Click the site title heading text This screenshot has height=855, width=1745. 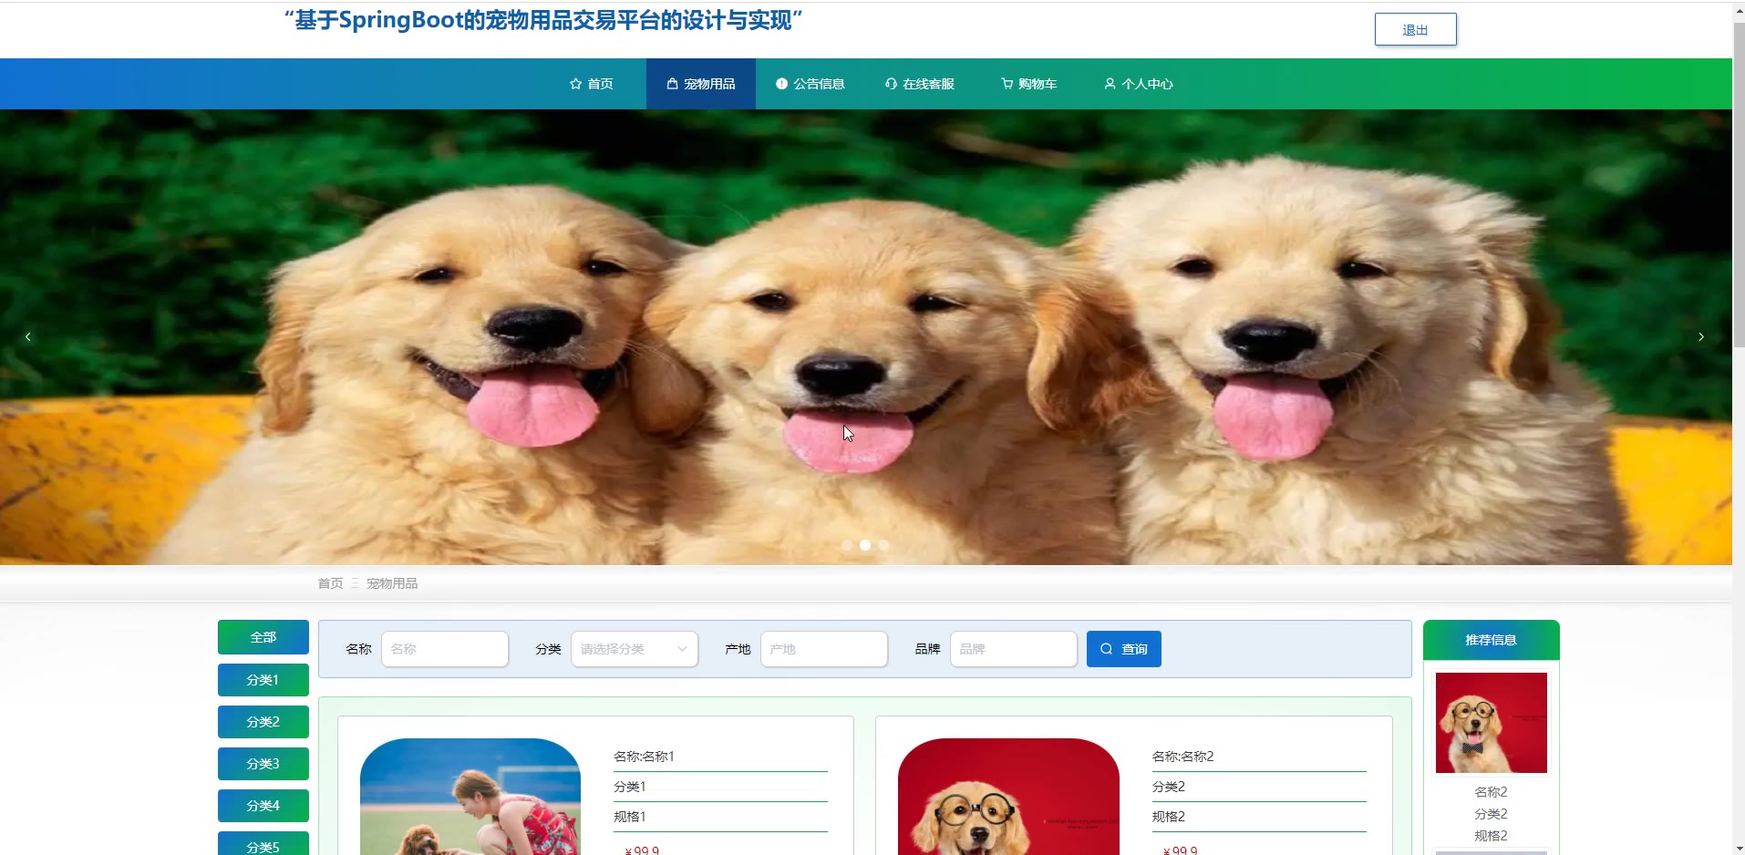(543, 20)
